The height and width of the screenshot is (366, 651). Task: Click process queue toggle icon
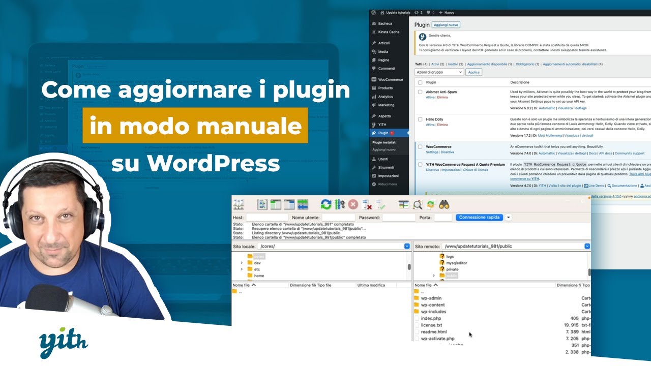click(x=340, y=204)
